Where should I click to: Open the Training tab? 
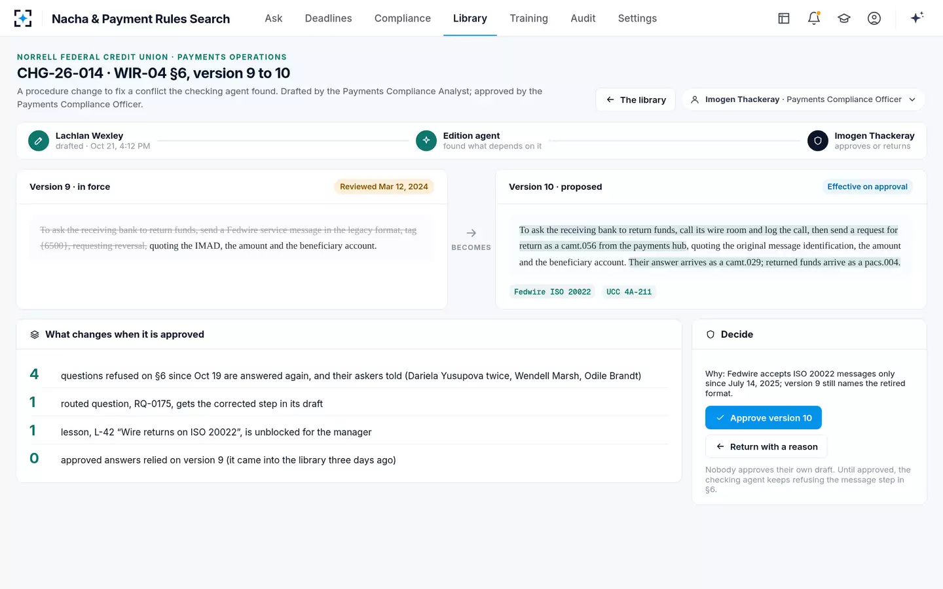(529, 18)
